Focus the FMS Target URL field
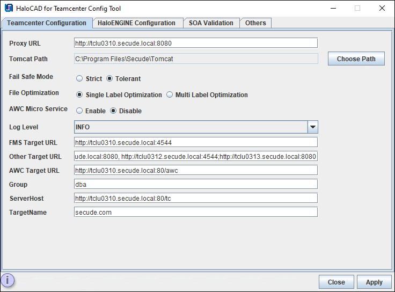 tap(196, 142)
